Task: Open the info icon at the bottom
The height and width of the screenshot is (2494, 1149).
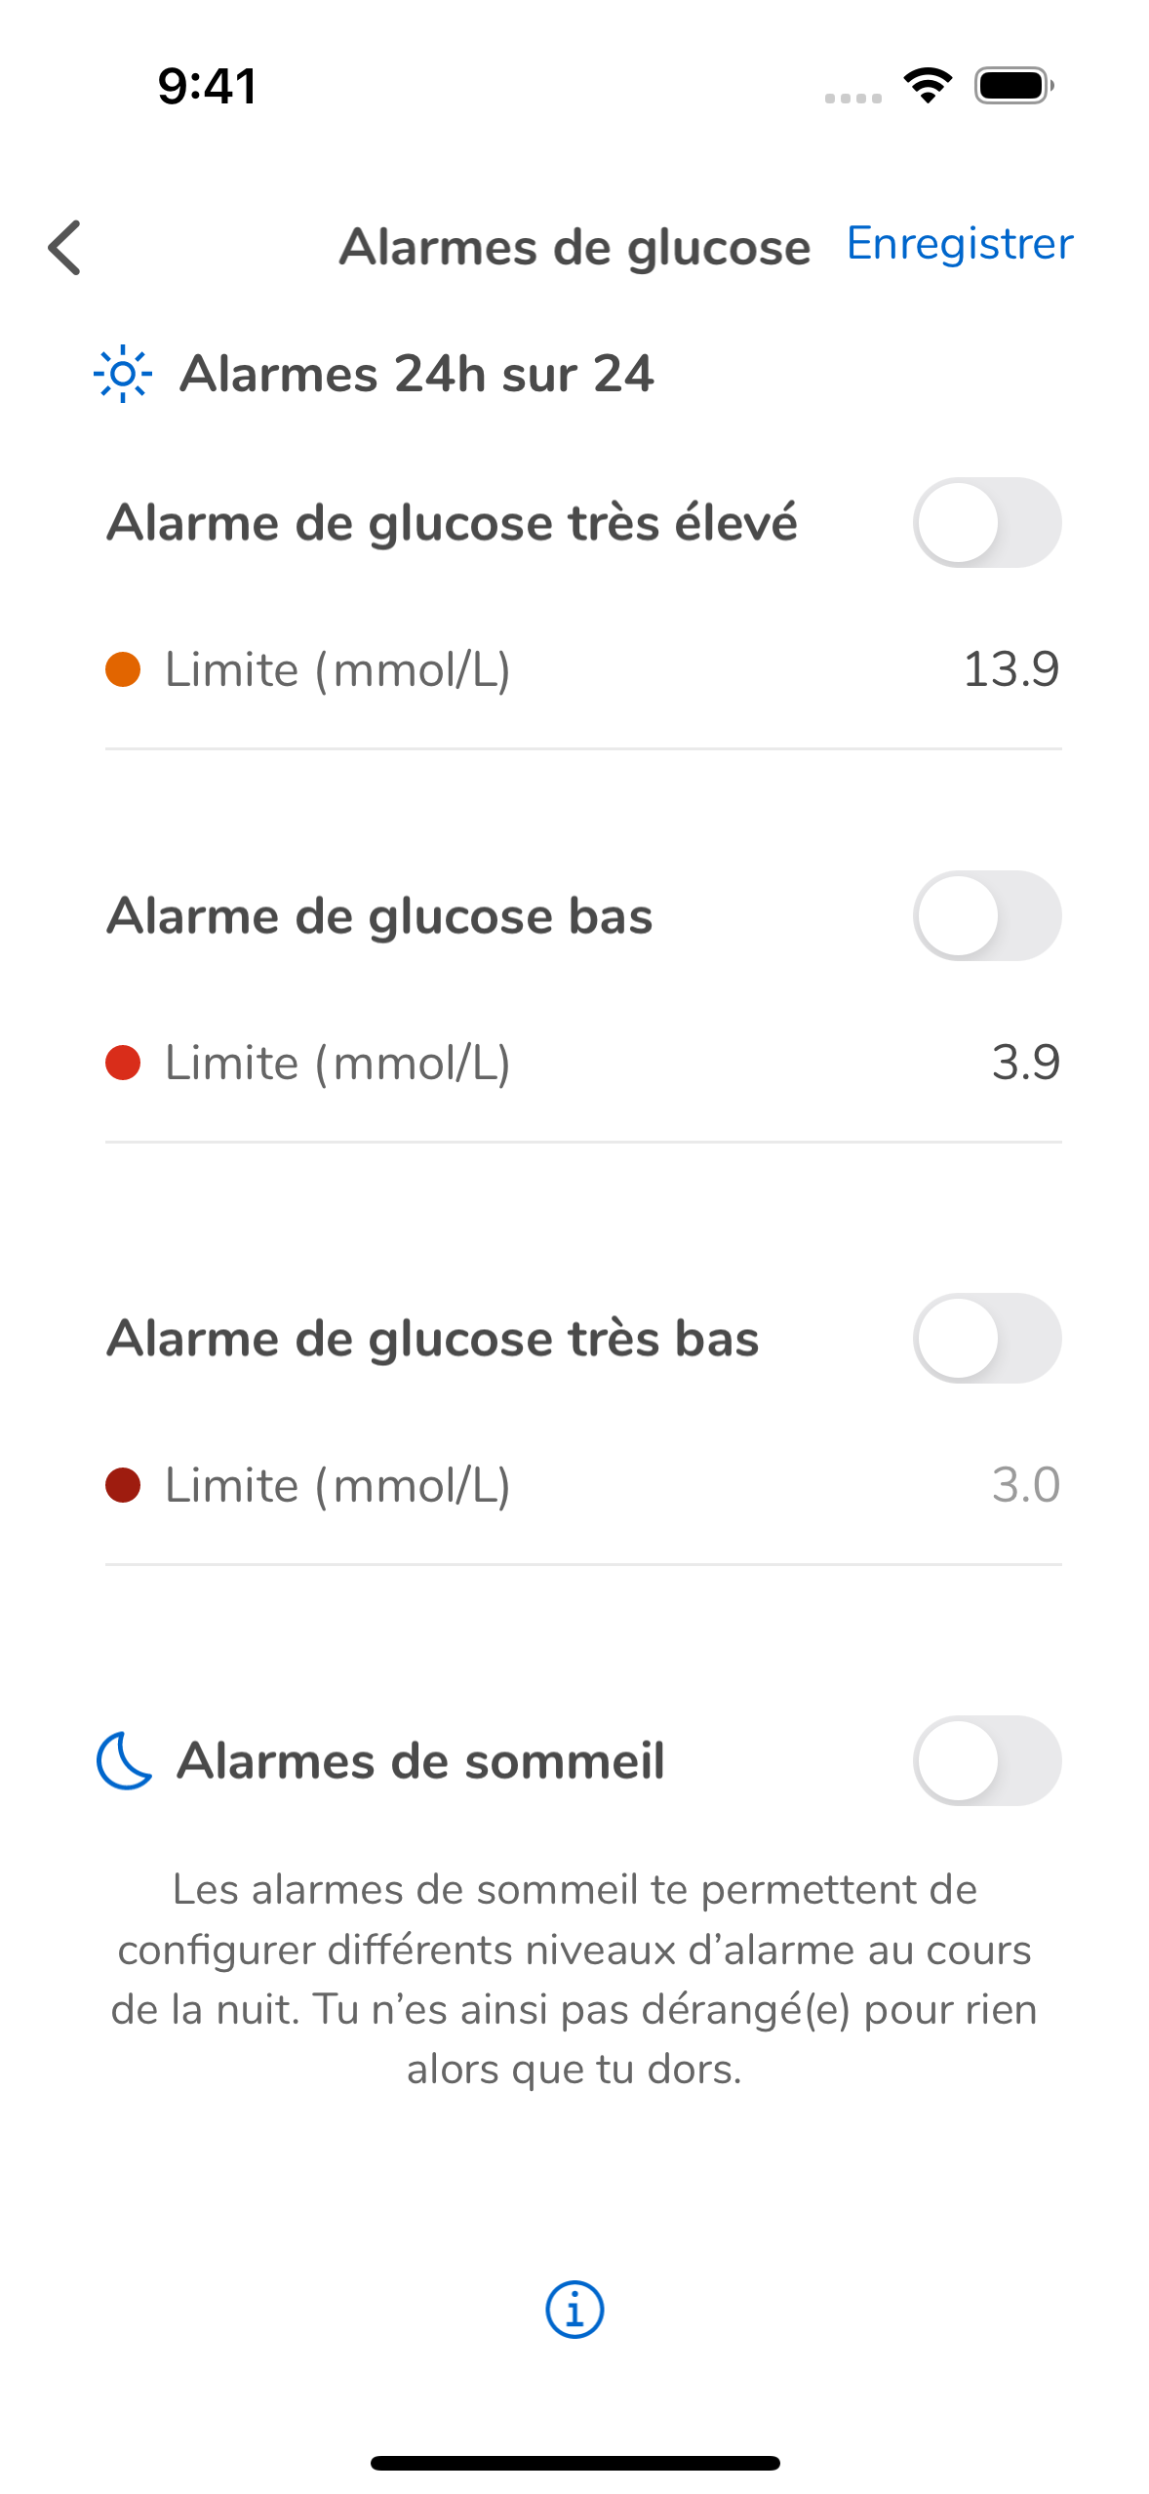Action: click(574, 2310)
